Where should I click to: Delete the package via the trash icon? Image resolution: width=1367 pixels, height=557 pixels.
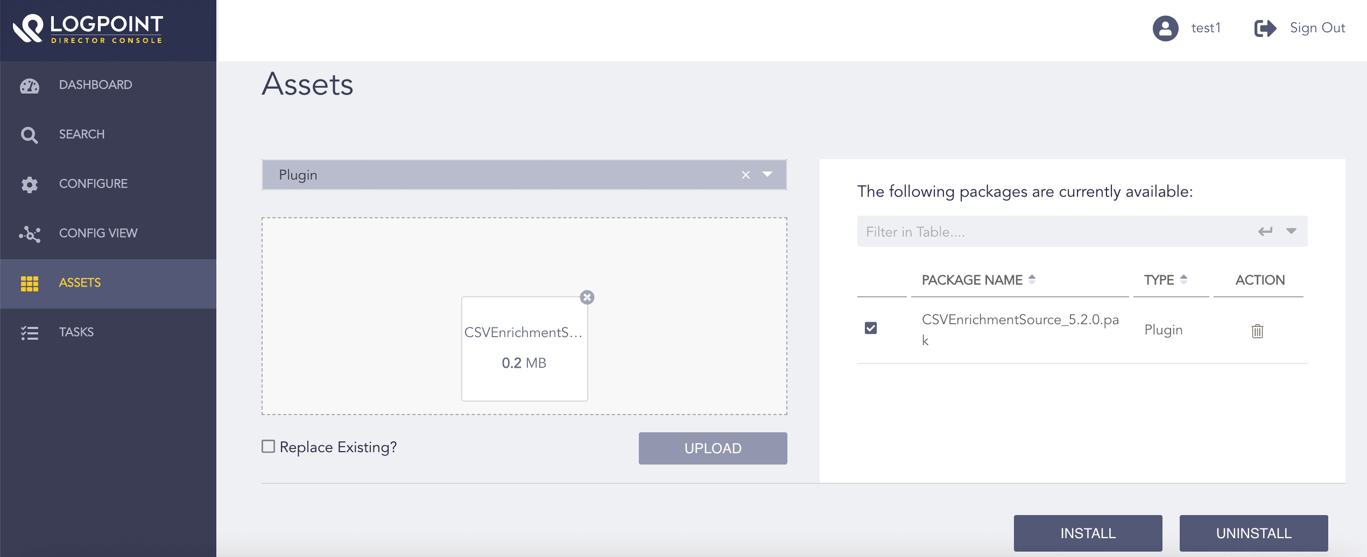pyautogui.click(x=1258, y=330)
